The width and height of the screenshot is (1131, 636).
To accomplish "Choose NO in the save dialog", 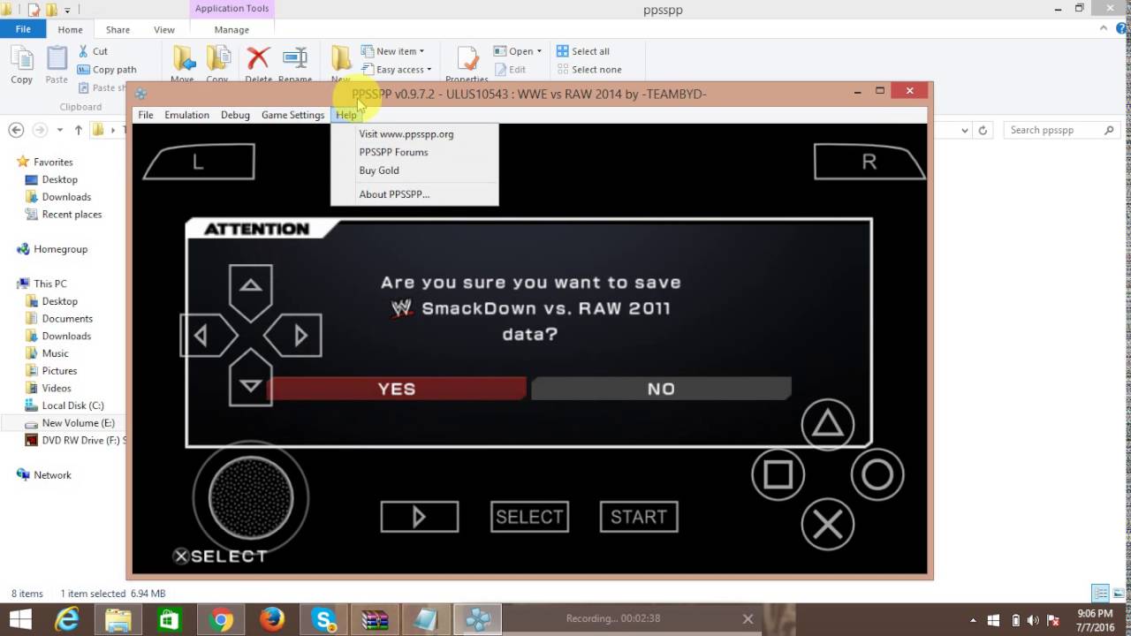I will click(x=661, y=389).
